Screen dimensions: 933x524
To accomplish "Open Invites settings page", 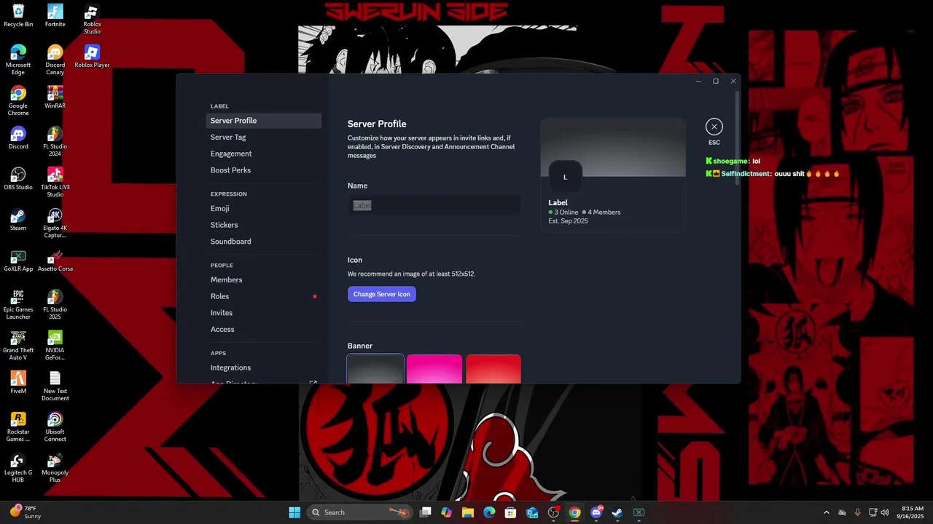I will coord(264,313).
